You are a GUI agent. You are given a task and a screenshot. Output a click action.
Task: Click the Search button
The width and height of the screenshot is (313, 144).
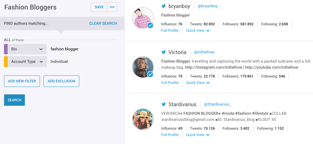tap(14, 100)
